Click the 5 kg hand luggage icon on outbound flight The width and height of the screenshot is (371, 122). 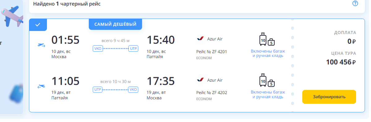point(271,42)
